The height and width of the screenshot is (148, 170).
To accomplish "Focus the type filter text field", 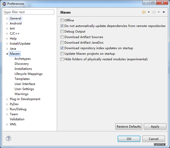I will [x=29, y=12].
